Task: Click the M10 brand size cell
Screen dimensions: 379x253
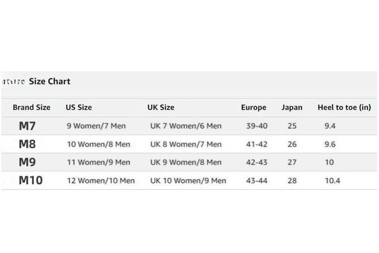Action: point(31,181)
